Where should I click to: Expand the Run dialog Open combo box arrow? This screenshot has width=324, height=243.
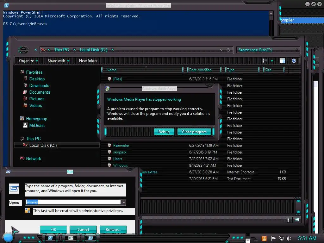pos(124,202)
